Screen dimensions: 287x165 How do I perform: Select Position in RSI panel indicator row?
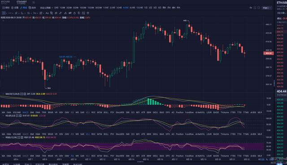coord(179,156)
